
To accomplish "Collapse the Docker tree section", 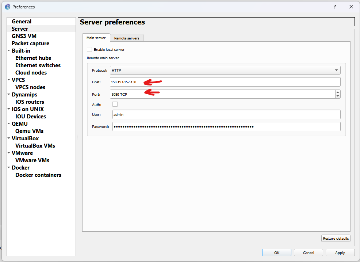I will click(9, 168).
